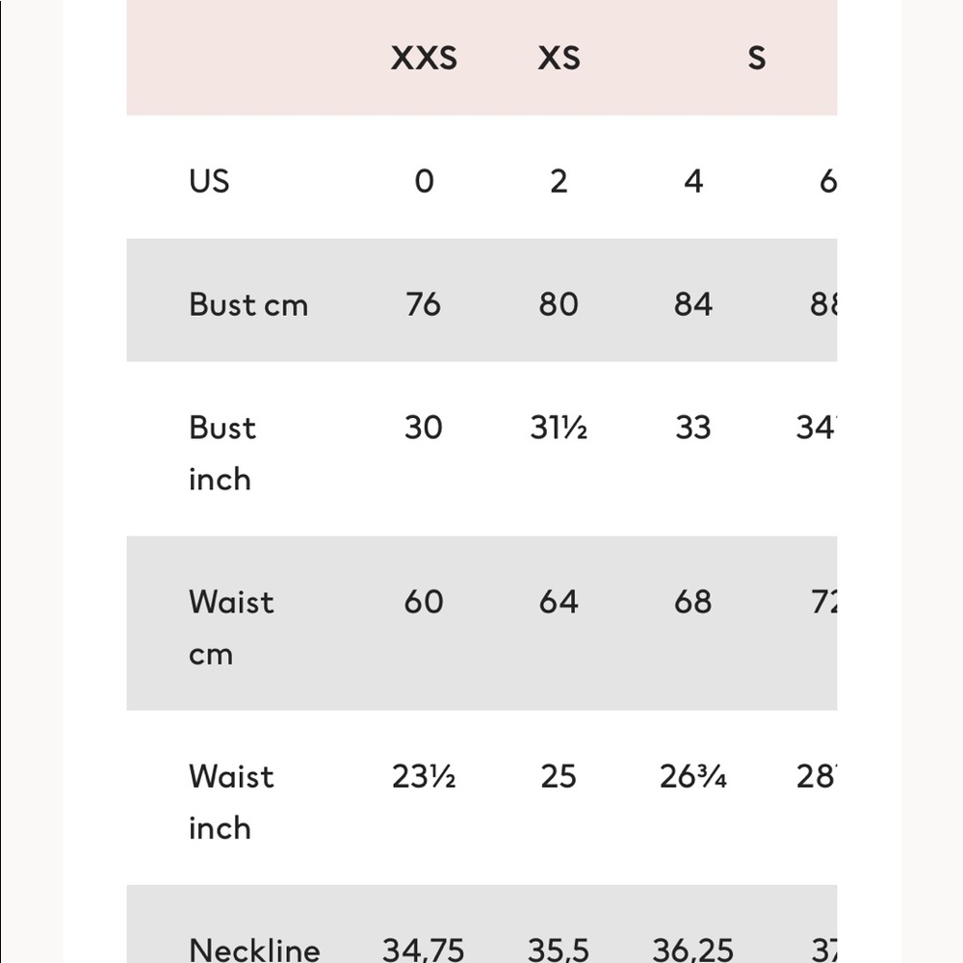
Task: Select the S size column header
Action: (x=757, y=58)
